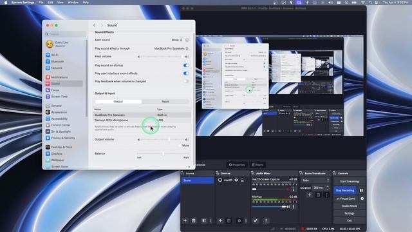Viewport: 412px width, 232px height.
Task: Mute Mic/Aux with the speaker icon
Action: click(x=288, y=207)
